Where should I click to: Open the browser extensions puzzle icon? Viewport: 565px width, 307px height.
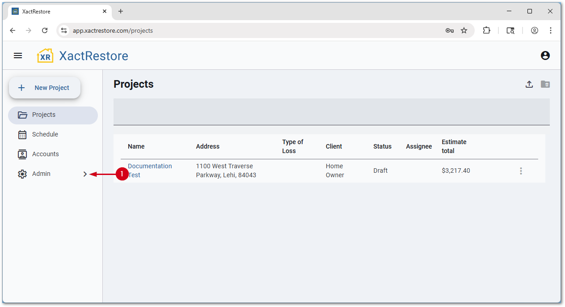(486, 30)
